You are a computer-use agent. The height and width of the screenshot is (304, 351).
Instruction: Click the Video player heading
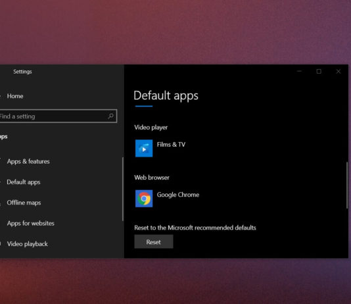[151, 128]
